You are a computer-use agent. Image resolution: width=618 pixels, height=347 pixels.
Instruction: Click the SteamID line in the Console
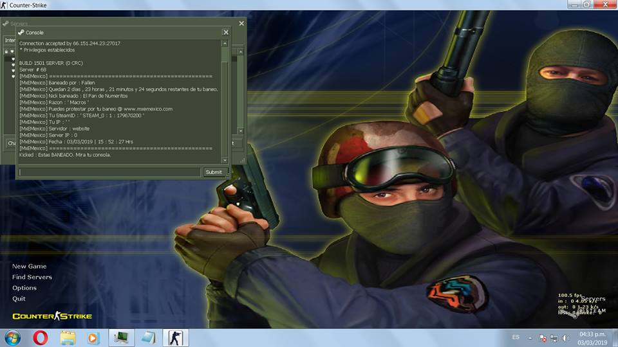point(82,116)
